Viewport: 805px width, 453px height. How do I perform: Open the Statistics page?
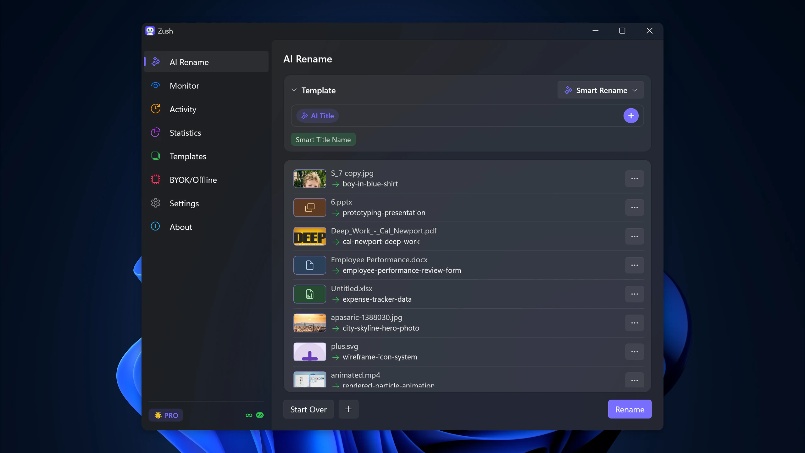pyautogui.click(x=206, y=133)
